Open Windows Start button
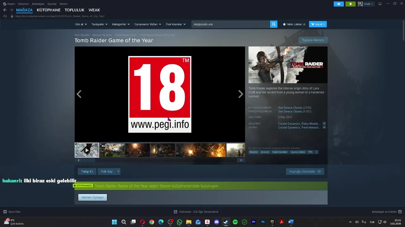The width and height of the screenshot is (405, 227). coord(114,222)
